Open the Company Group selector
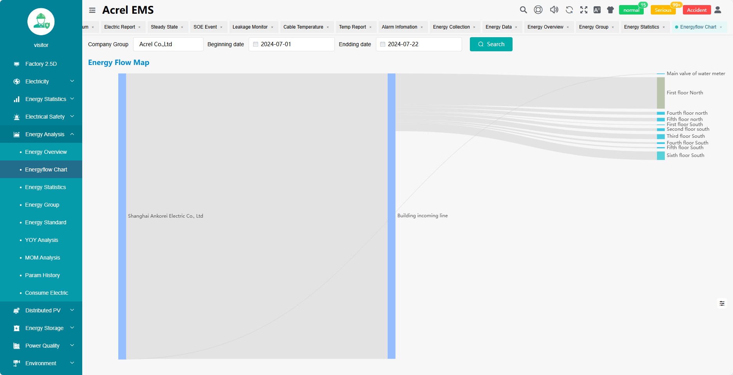 (168, 44)
